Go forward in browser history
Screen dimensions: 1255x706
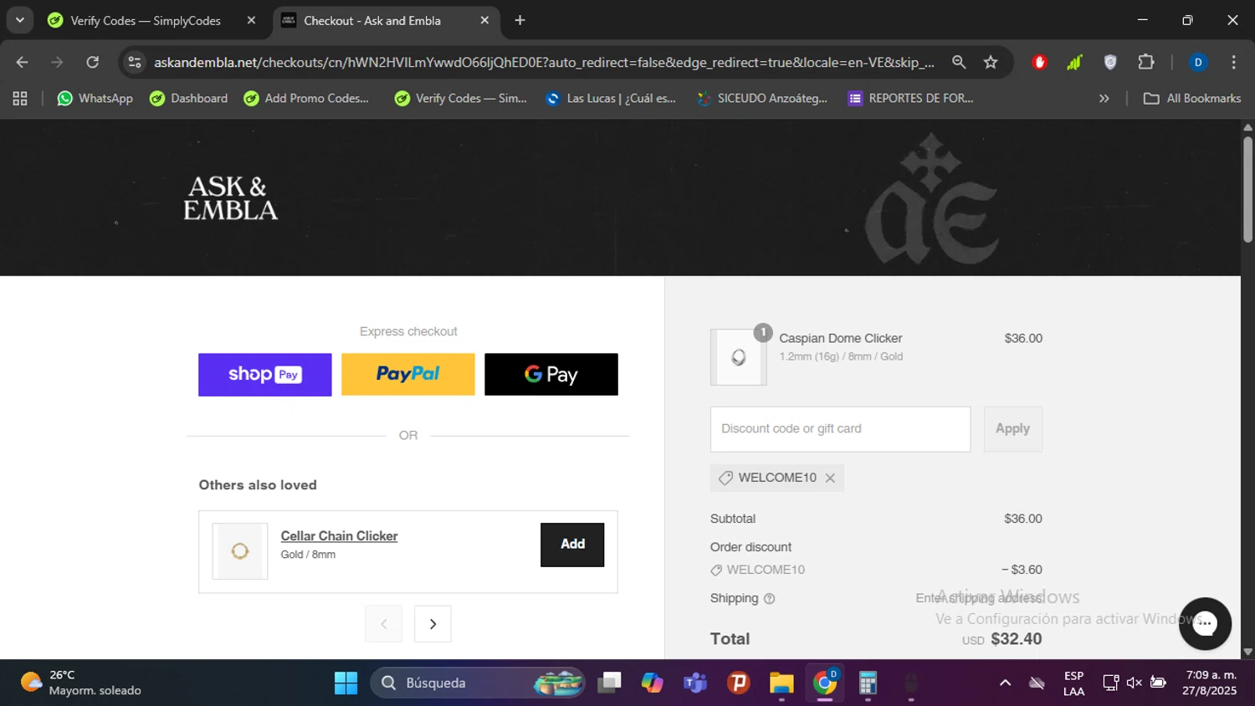[x=57, y=62]
